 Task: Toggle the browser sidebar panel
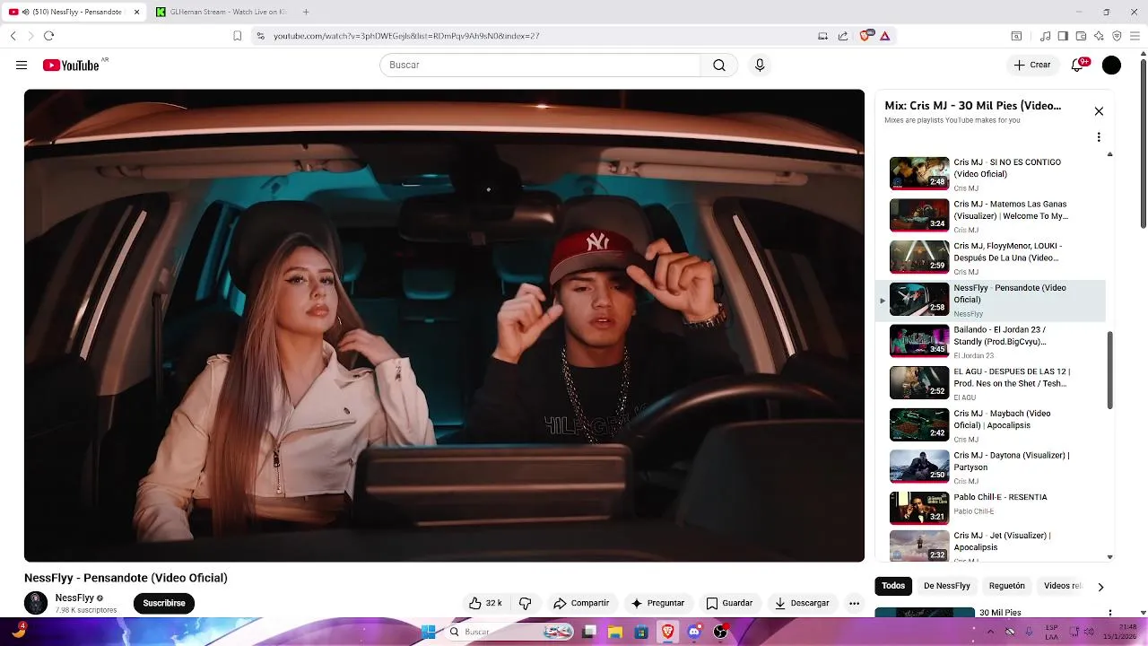(x=1063, y=36)
